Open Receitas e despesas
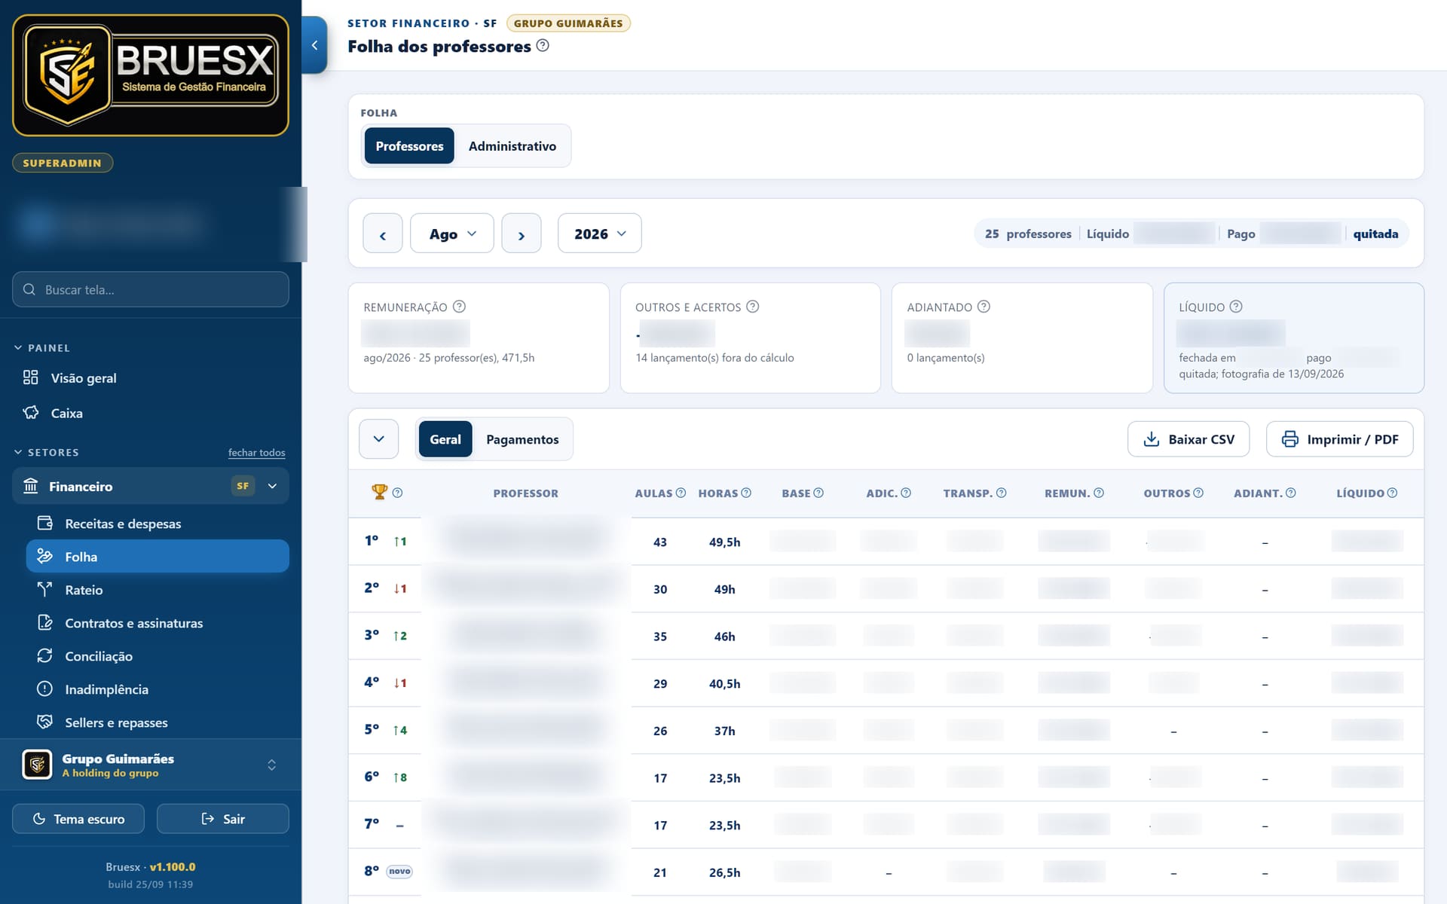This screenshot has width=1447, height=904. point(158,524)
